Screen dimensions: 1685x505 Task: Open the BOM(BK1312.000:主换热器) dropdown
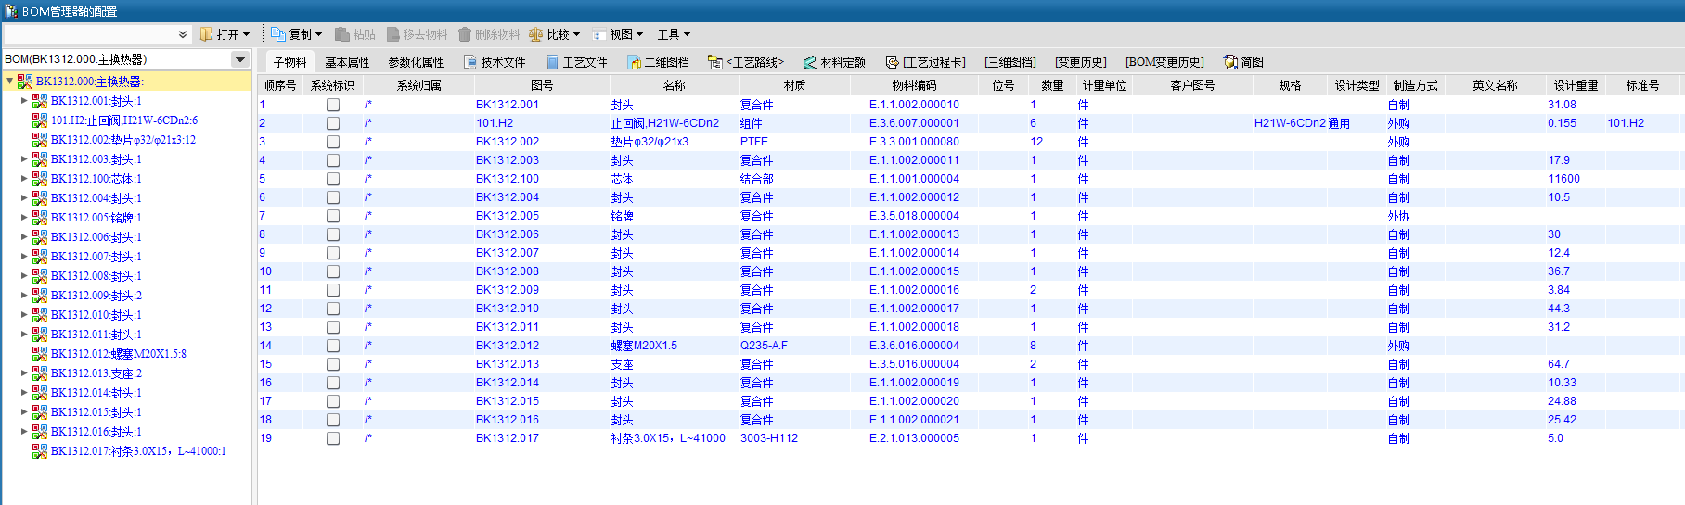240,59
